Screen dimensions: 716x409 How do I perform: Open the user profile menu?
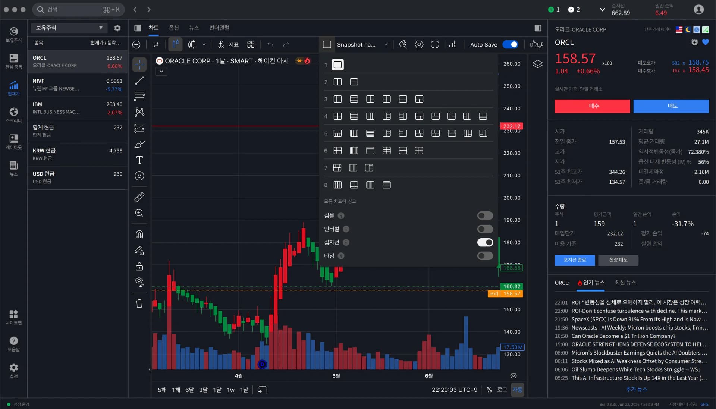(x=698, y=9)
